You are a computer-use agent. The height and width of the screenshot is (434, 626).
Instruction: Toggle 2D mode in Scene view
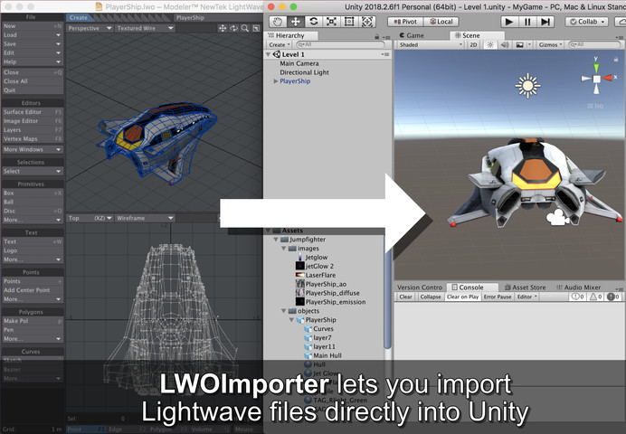pyautogui.click(x=473, y=44)
